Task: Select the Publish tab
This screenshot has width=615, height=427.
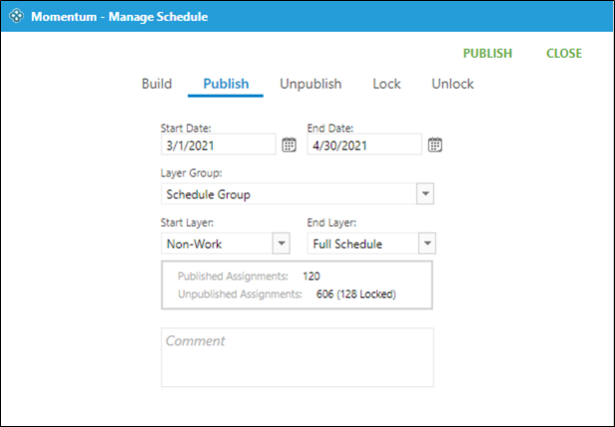Action: (226, 84)
